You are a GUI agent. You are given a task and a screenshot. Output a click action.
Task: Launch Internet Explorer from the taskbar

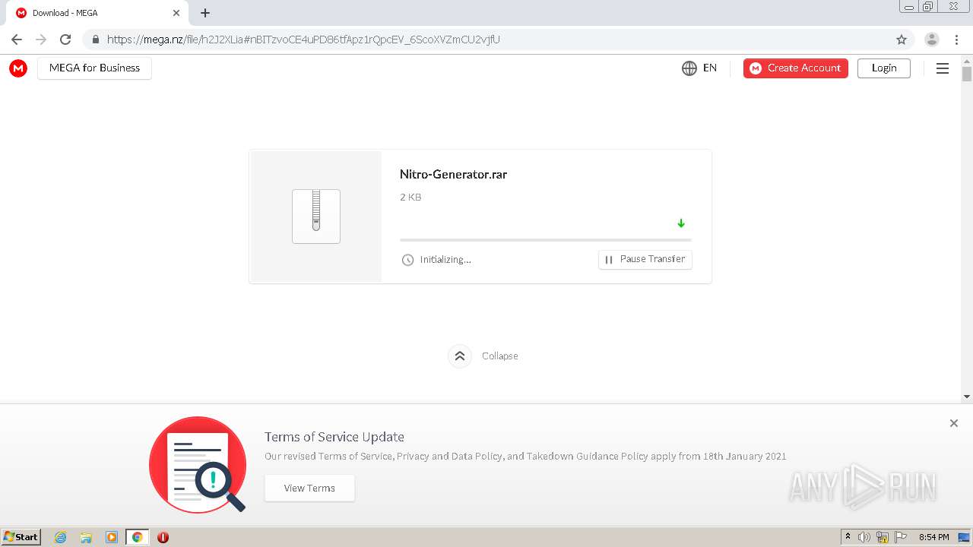[x=61, y=537]
